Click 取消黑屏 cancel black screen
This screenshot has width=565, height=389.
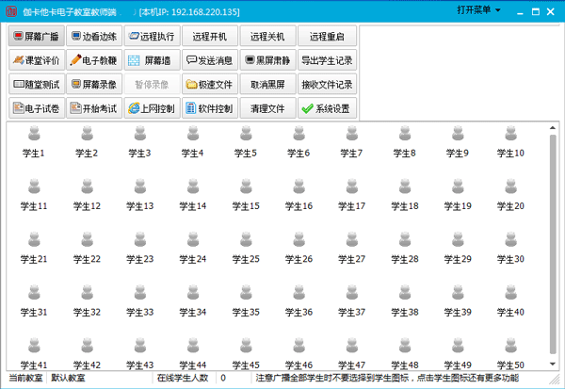(267, 85)
